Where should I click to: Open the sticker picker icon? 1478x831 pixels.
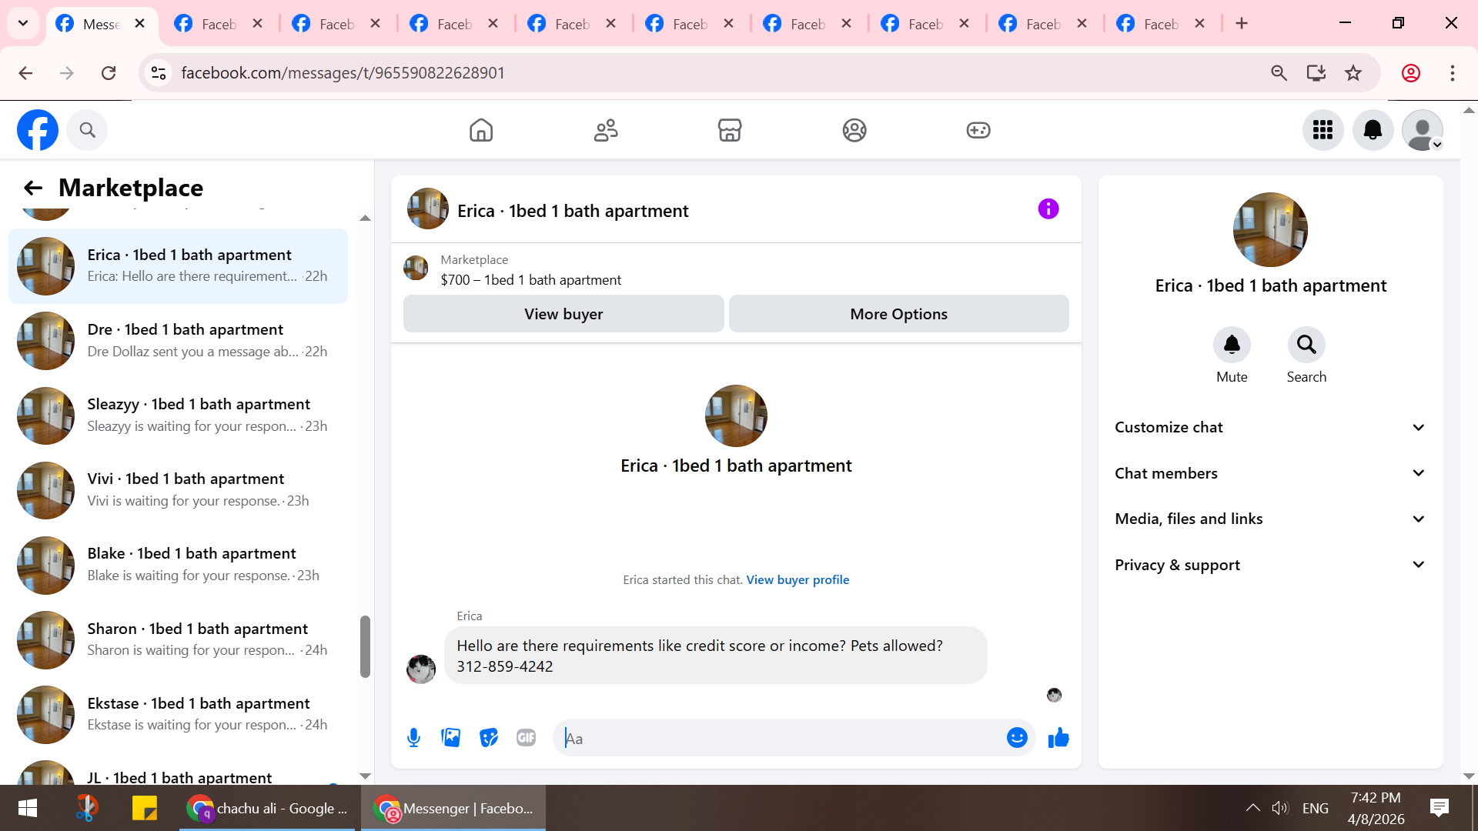click(489, 738)
